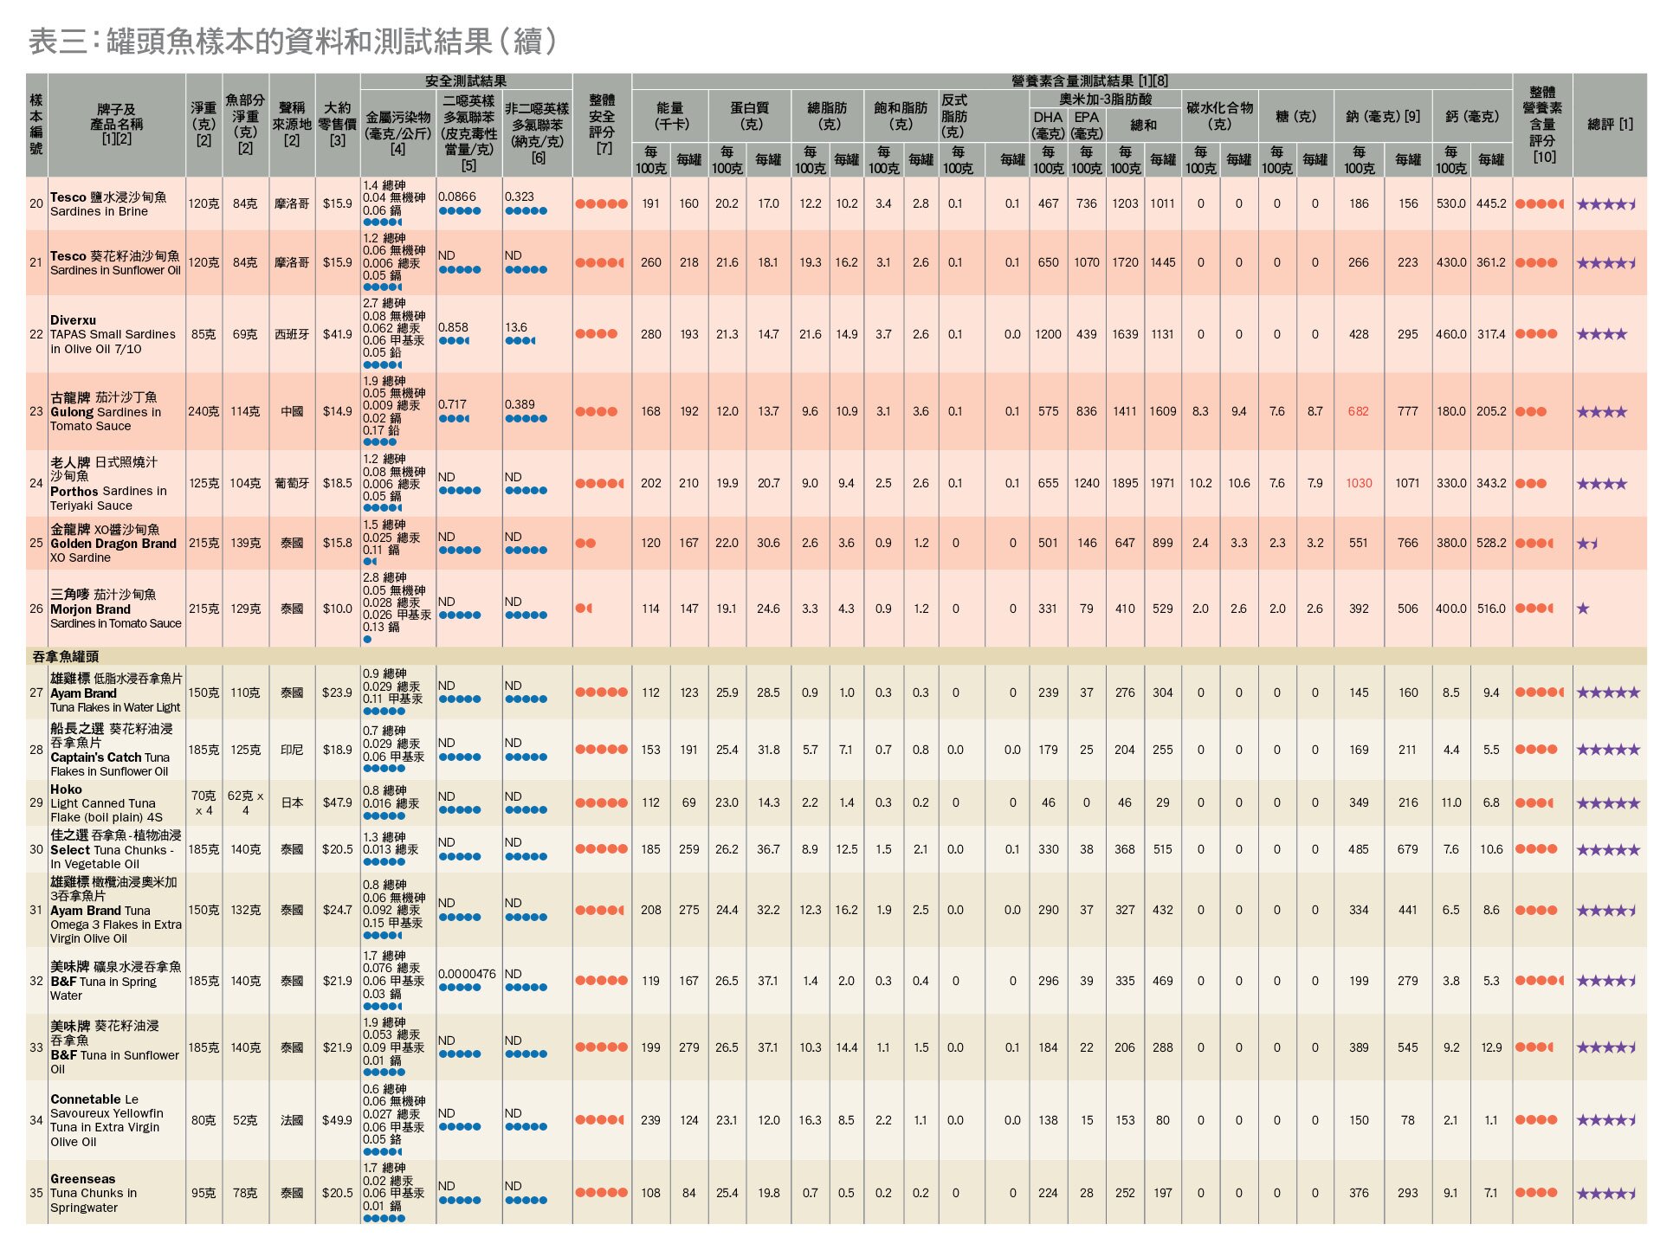Click the purple star rating in the Diverxu row

pyautogui.click(x=1602, y=334)
